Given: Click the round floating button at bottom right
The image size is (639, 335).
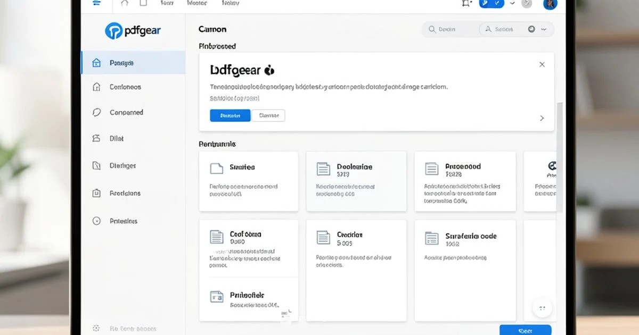Looking at the screenshot, I should (542, 307).
